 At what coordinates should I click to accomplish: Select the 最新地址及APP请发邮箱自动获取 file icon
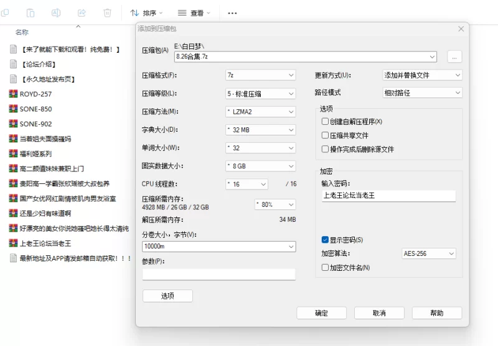coord(13,258)
